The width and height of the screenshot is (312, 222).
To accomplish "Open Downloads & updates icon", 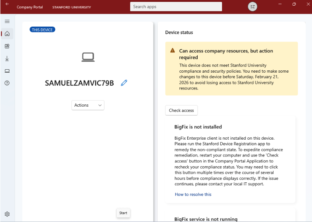I will tap(7, 58).
